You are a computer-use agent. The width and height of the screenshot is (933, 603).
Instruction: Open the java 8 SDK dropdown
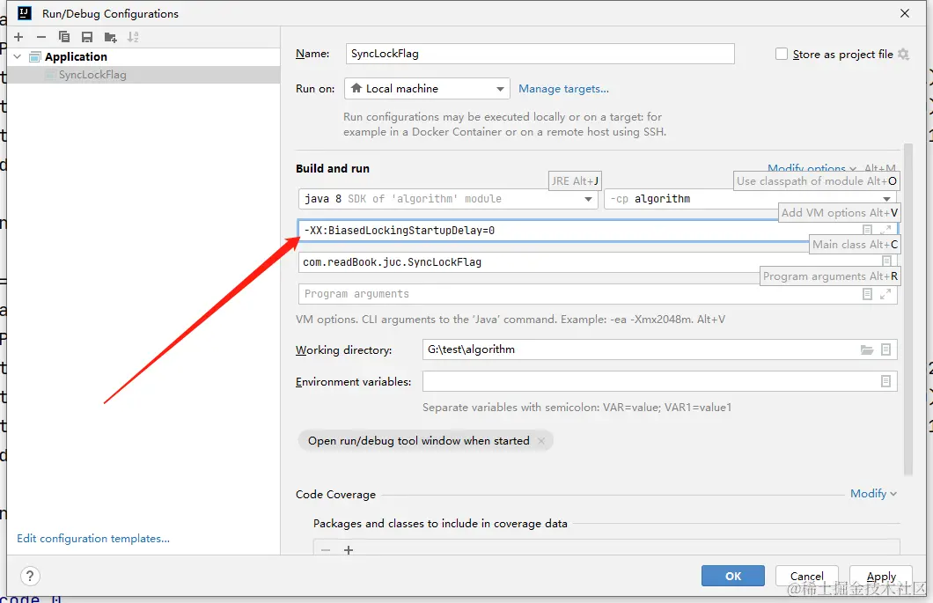pos(448,199)
